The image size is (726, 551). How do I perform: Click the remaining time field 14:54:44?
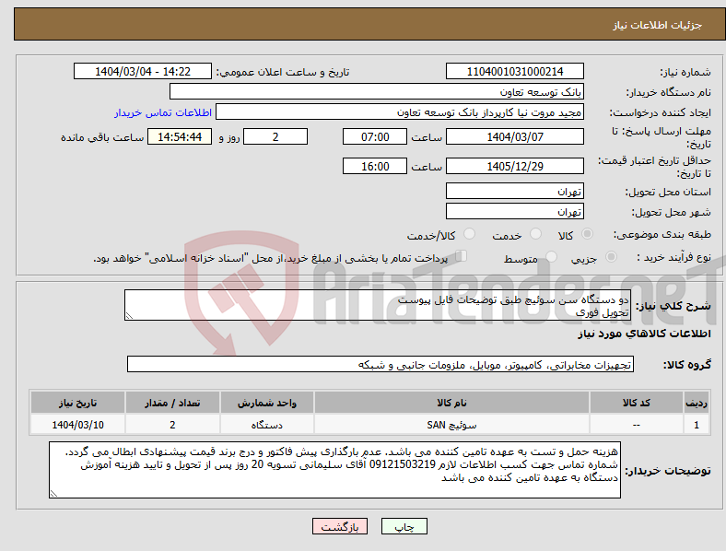click(180, 136)
